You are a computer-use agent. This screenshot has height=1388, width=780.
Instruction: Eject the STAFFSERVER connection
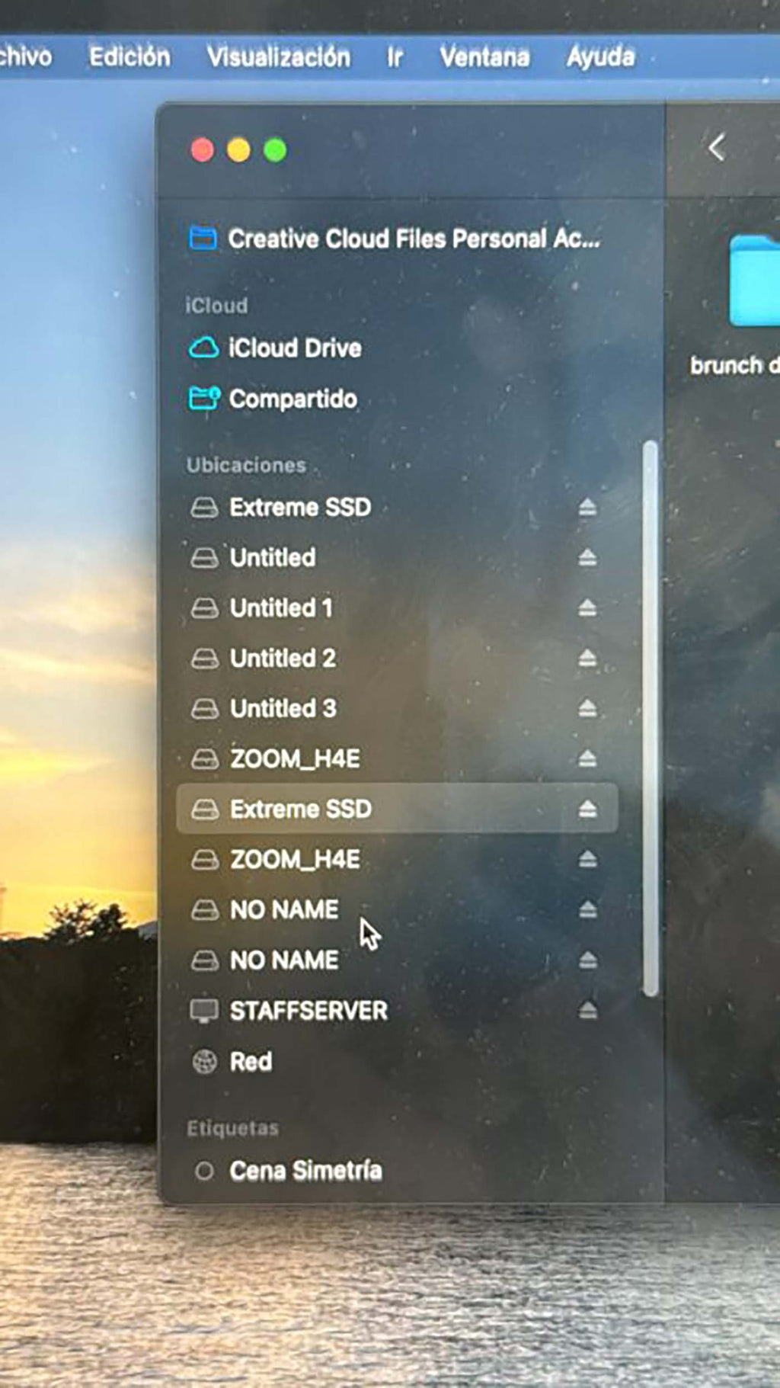587,1011
